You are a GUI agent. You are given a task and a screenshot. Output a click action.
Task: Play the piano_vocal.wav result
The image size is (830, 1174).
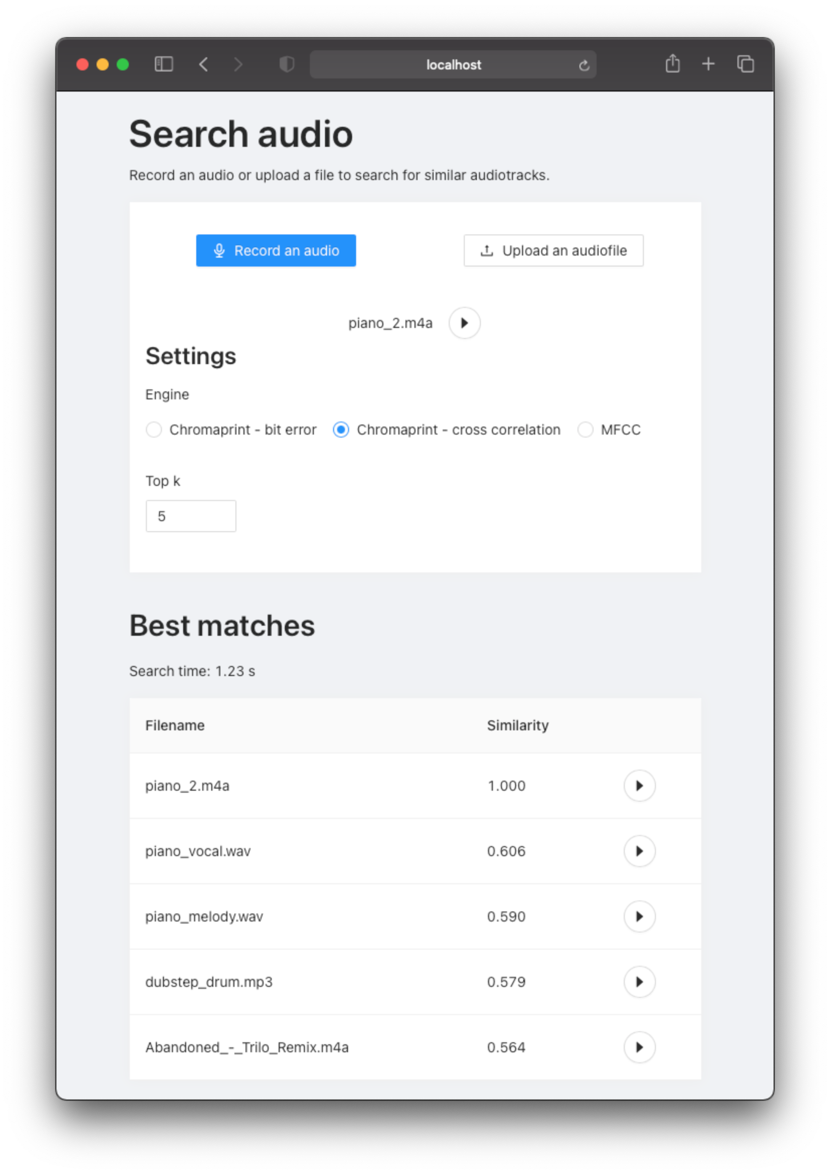[x=639, y=851]
